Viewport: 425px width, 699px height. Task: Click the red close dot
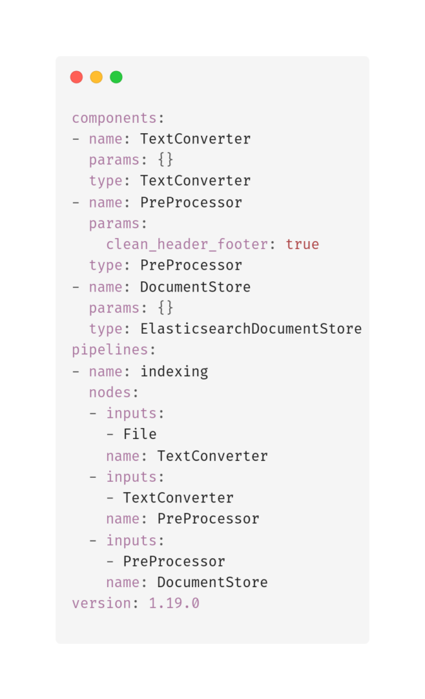76,77
